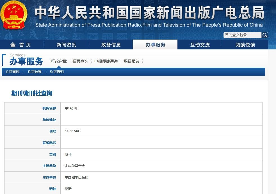Image resolution: width=276 pixels, height=194 pixels.
Task: Click the 刊号 field label
Action: [53, 131]
